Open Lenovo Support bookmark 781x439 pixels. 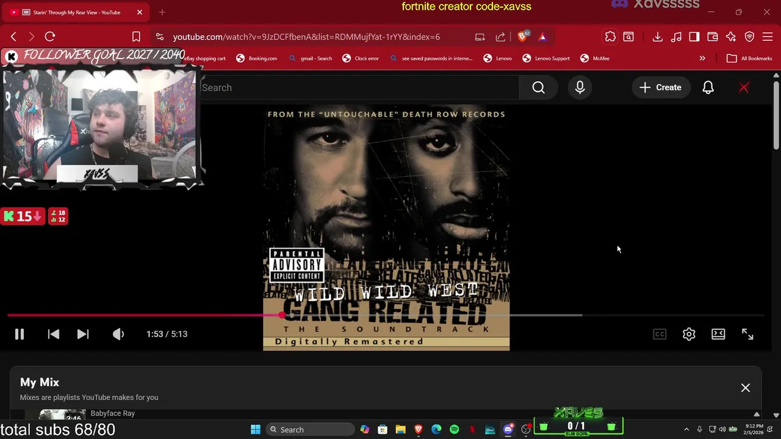coord(546,59)
